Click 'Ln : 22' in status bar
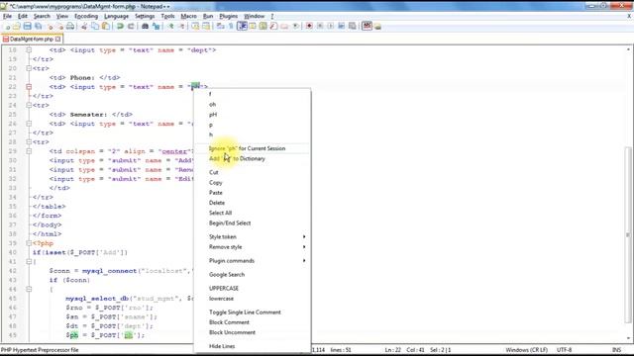The width and height of the screenshot is (634, 356). (392, 350)
